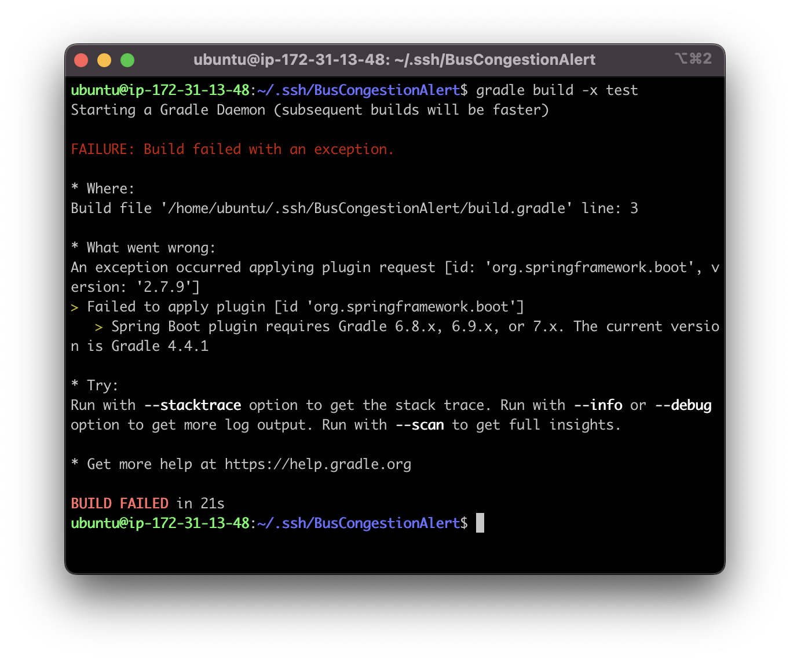Click the bold --debug option
The image size is (790, 660).
(683, 405)
